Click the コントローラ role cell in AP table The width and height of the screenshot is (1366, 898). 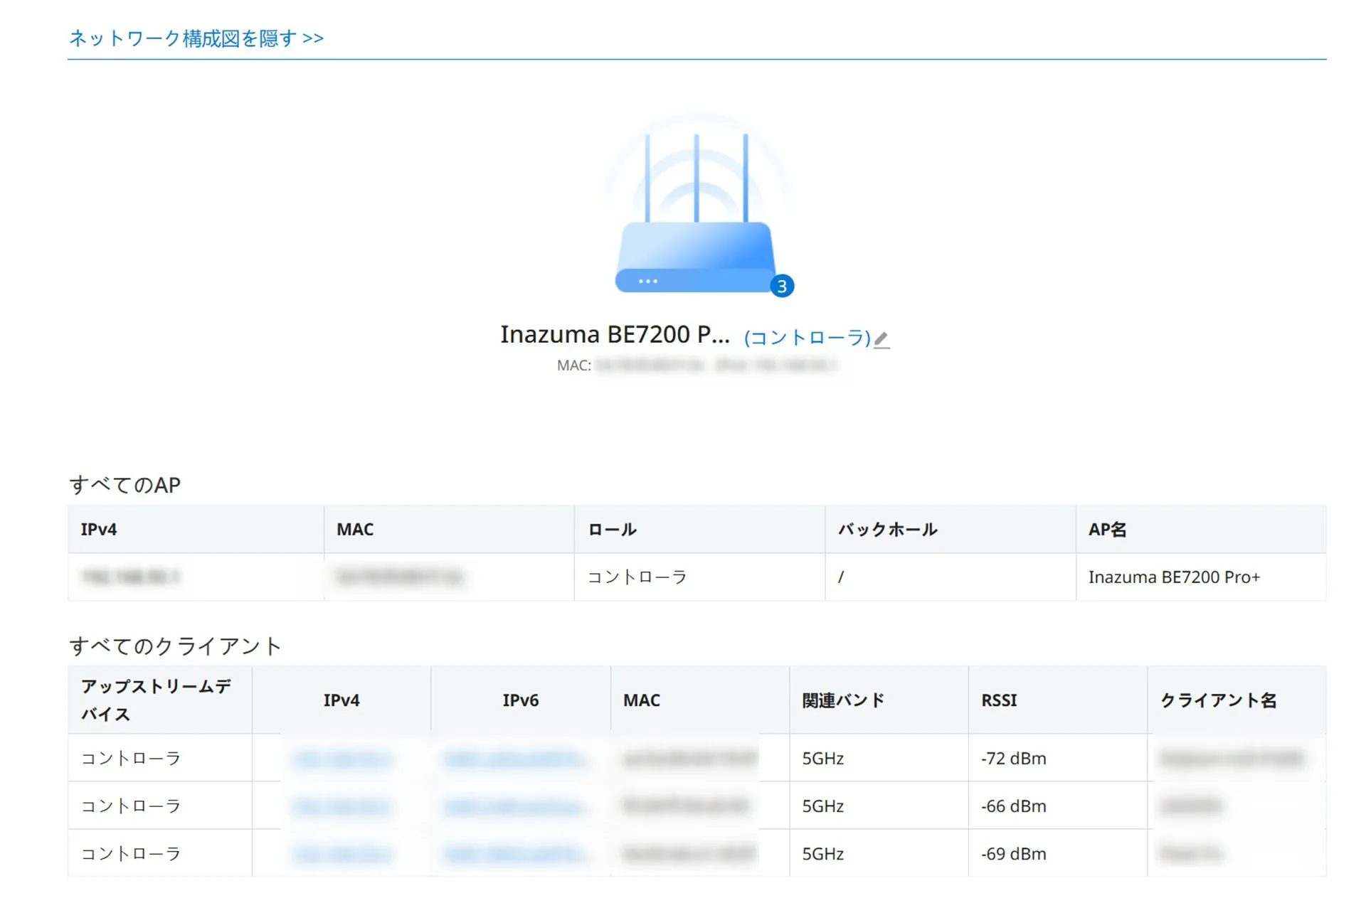tap(637, 577)
